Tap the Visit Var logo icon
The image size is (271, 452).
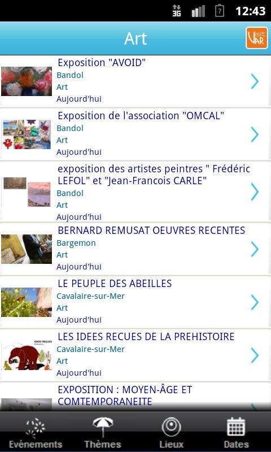[256, 38]
